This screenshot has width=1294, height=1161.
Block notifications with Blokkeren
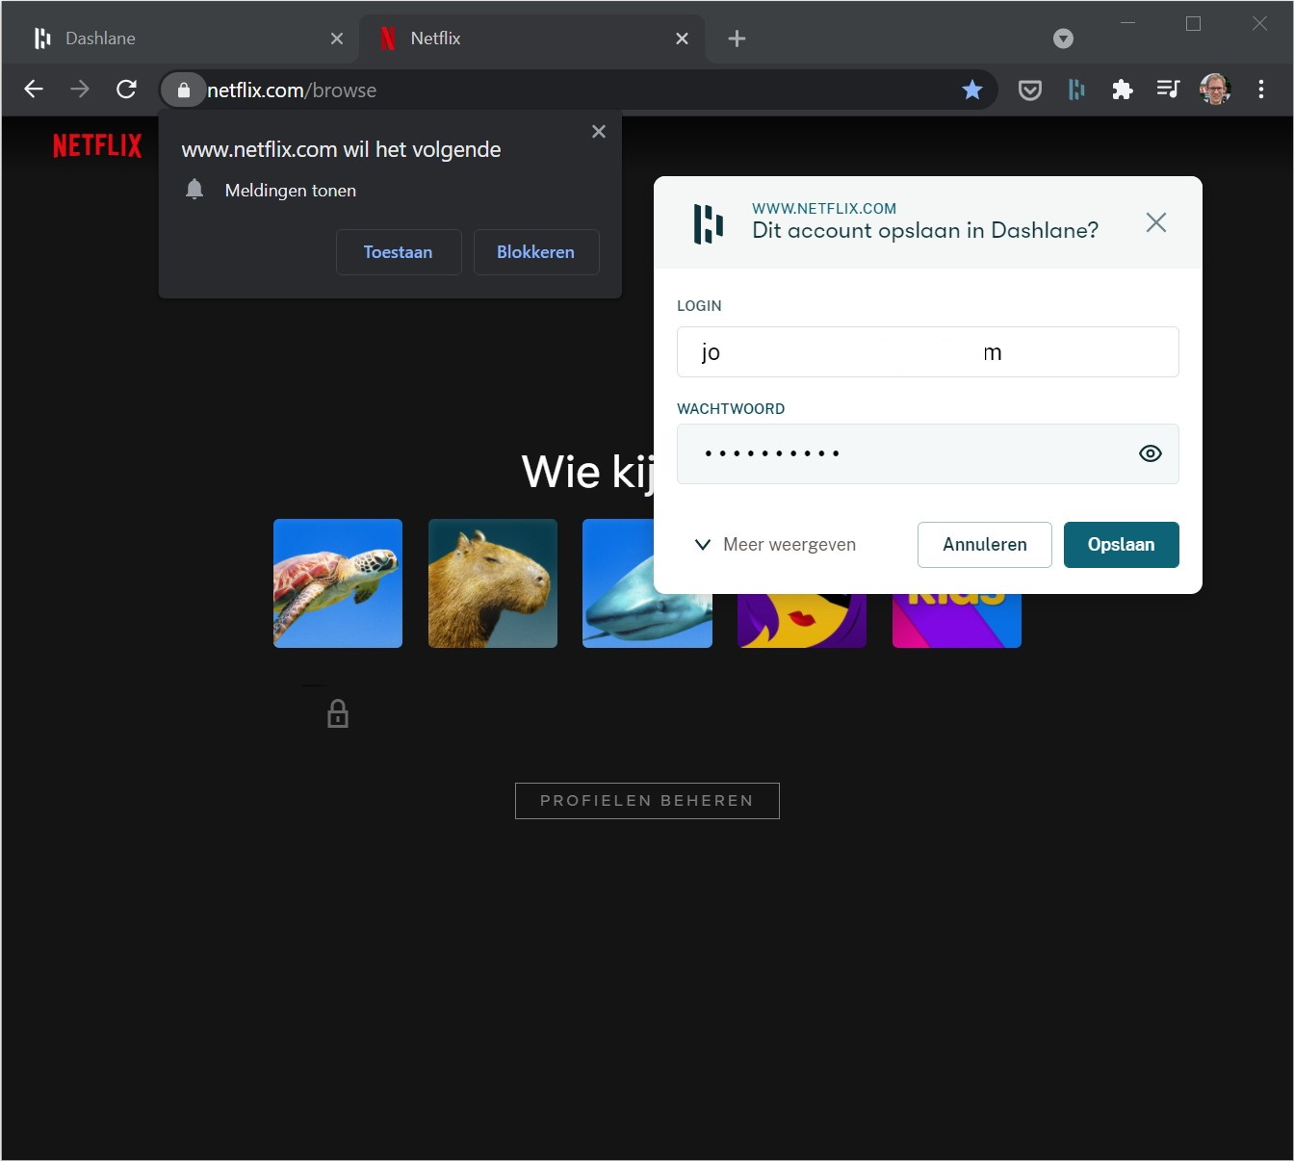click(x=536, y=252)
